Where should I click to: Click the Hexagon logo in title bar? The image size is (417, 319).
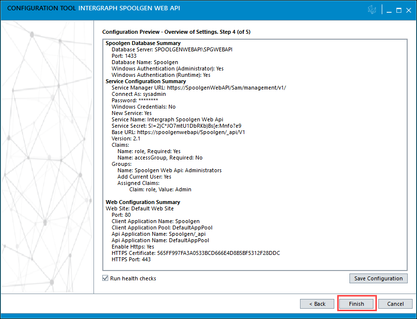pos(373,10)
